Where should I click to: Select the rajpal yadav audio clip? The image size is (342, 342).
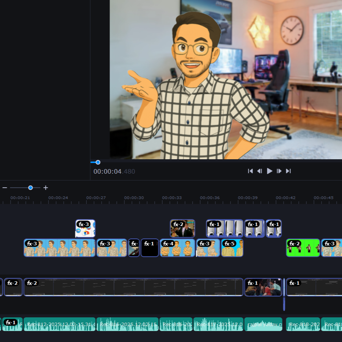[x=263, y=324]
